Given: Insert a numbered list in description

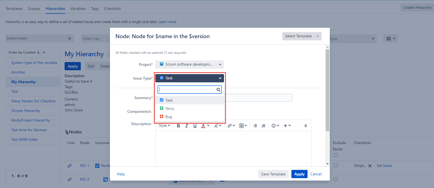Looking at the screenshot, I should point(263,126).
